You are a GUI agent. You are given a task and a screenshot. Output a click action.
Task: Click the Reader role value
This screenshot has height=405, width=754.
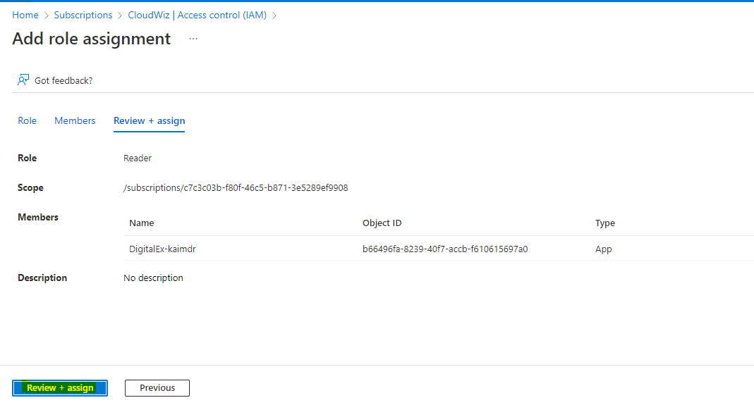(x=138, y=158)
